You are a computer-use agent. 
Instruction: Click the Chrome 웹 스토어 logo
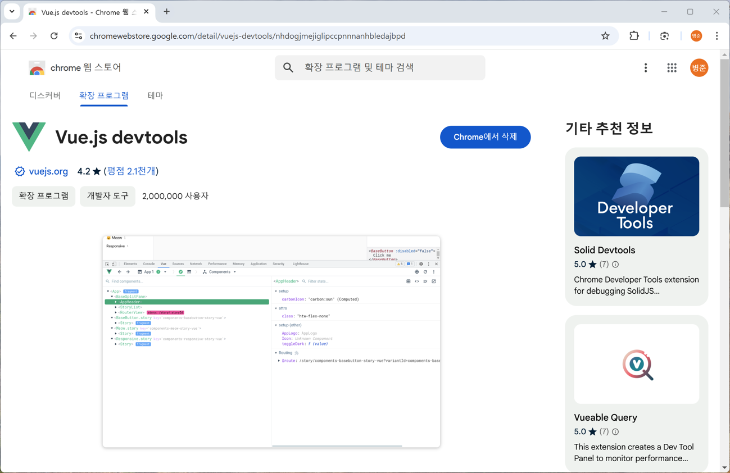pyautogui.click(x=75, y=68)
